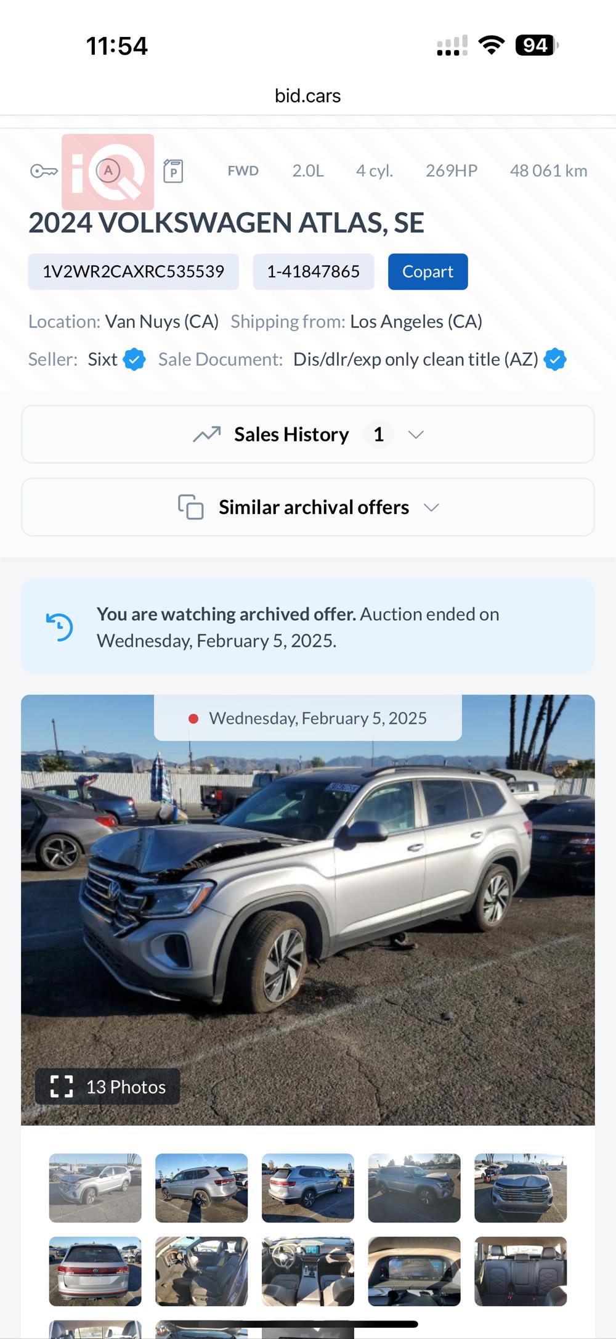Open the rear seats interior thumbnail
616x1339 pixels.
tap(521, 1271)
